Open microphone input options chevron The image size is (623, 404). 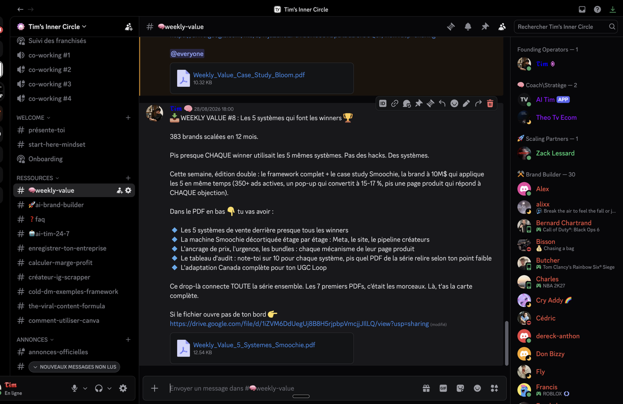(85, 388)
